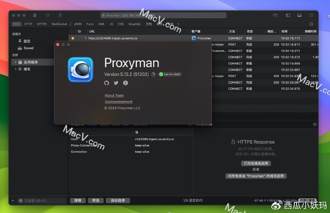Click the info icon below the version
This screenshot has height=213, width=330.
pyautogui.click(x=125, y=83)
